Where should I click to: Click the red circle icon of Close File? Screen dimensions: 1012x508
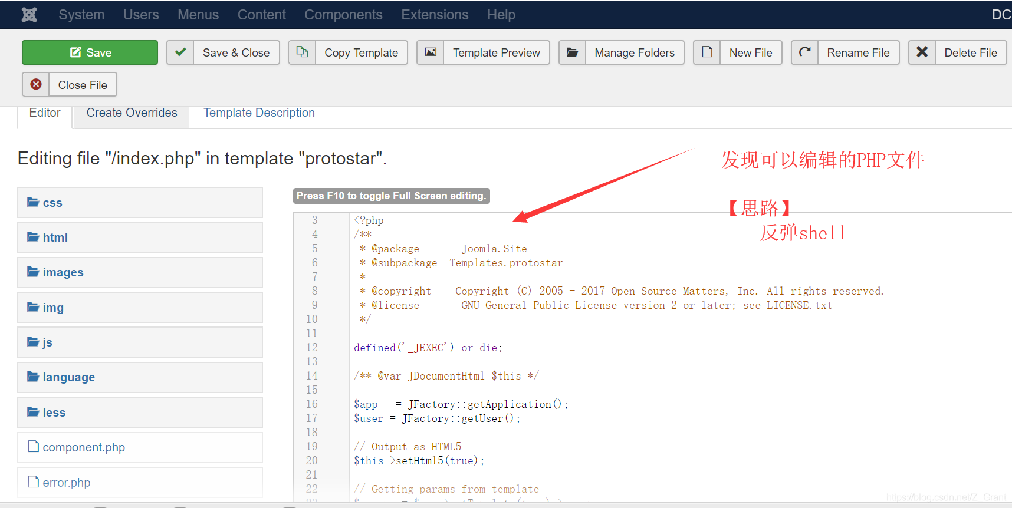(x=36, y=84)
